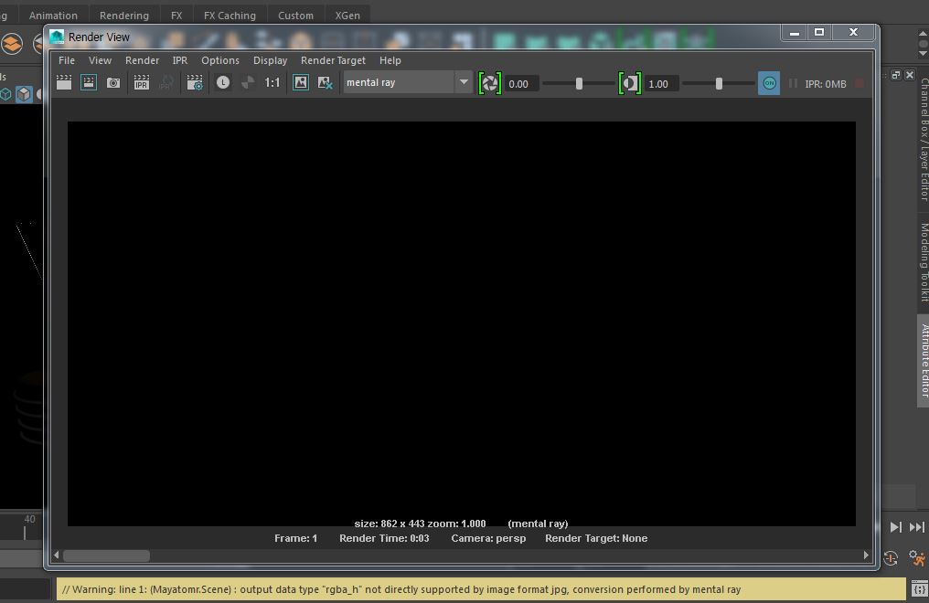Float the right panel with the undock icon

coord(896,75)
